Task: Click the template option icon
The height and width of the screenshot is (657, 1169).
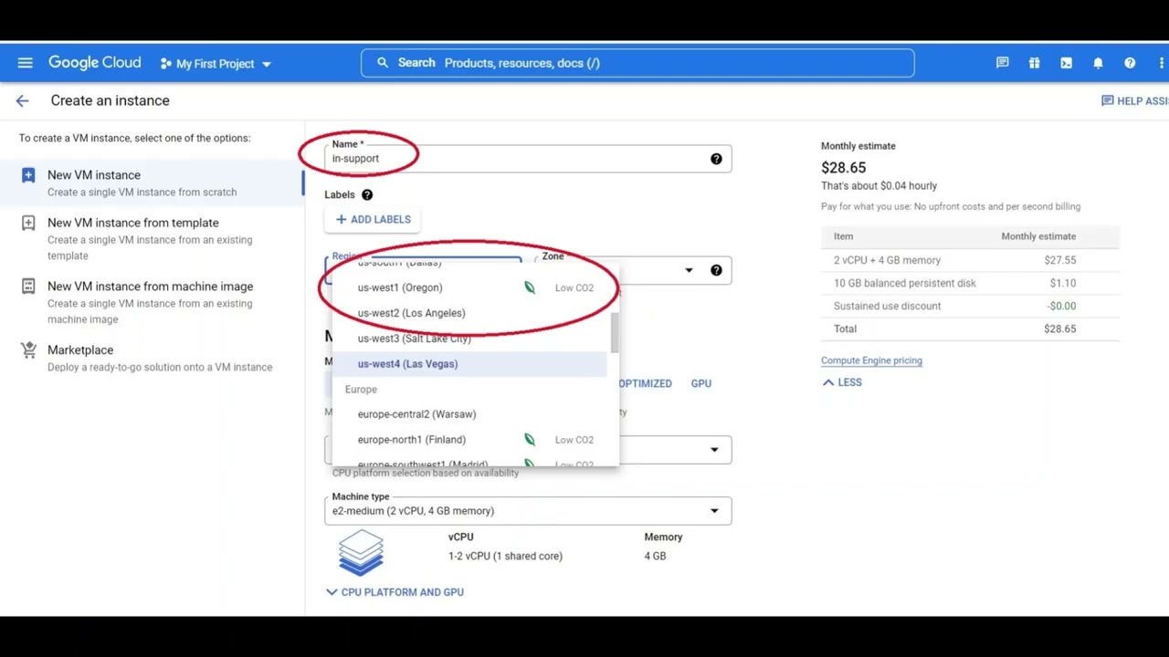Action: pos(28,223)
